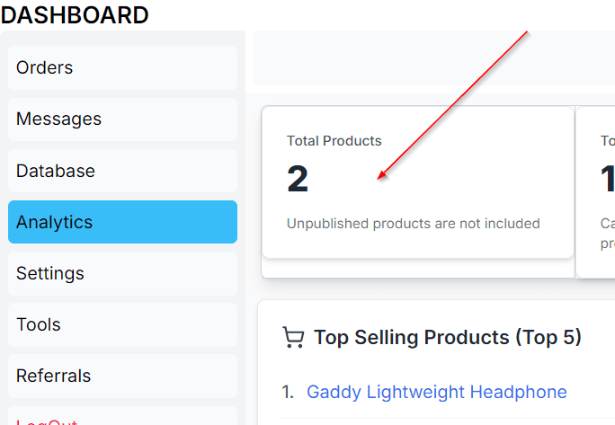Click the Top Selling Products (Top 5) heading
The height and width of the screenshot is (425, 615).
tap(448, 338)
